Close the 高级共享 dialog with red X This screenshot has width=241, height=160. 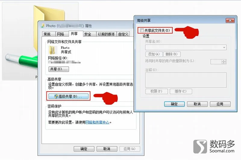click(x=230, y=20)
